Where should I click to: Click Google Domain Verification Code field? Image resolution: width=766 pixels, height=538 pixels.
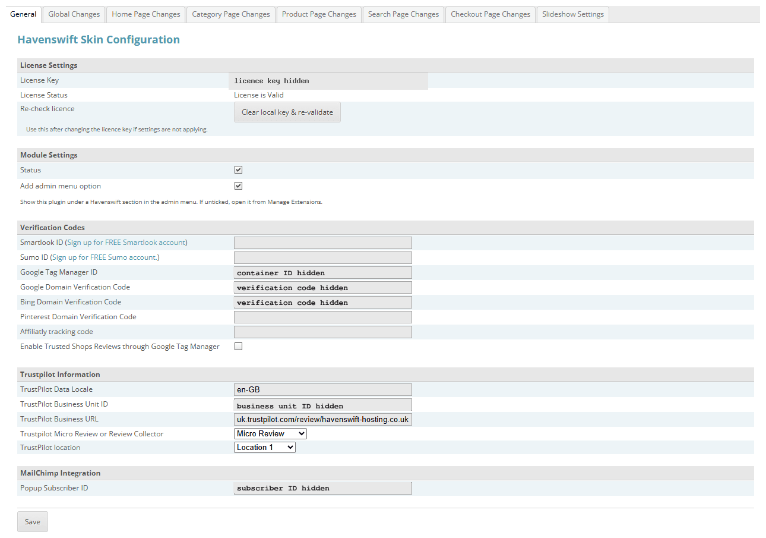coord(323,288)
